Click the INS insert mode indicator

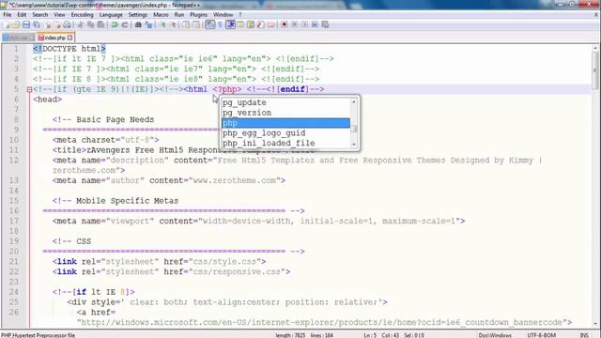(x=584, y=335)
